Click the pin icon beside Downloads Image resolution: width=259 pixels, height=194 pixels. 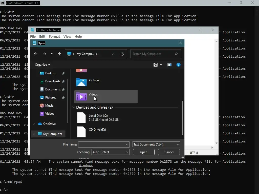click(x=63, y=81)
